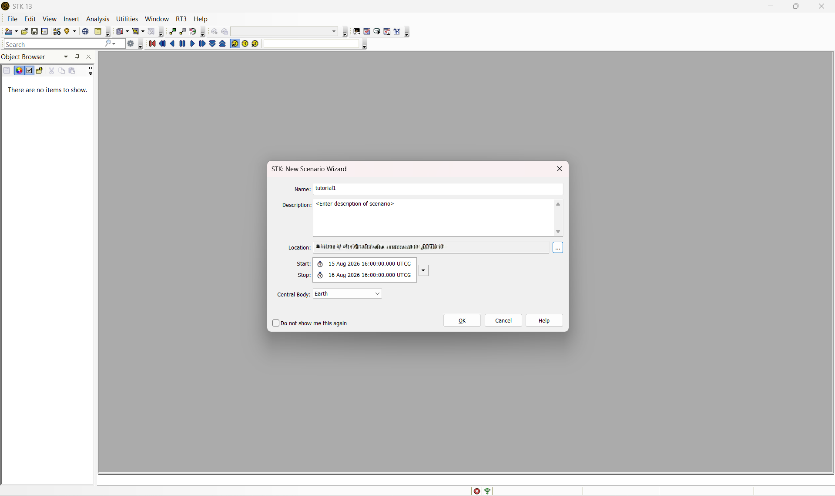Click the calendar with list icon
Viewport: 835px width, 496px height.
click(x=387, y=31)
